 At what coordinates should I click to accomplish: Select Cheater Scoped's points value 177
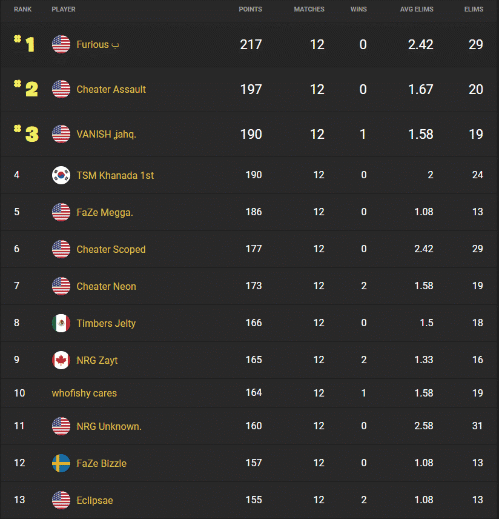[x=253, y=249]
